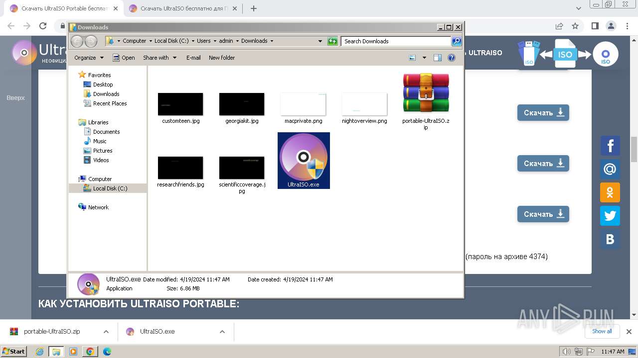This screenshot has height=358, width=638.
Task: Click the Change your view icon
Action: (412, 58)
